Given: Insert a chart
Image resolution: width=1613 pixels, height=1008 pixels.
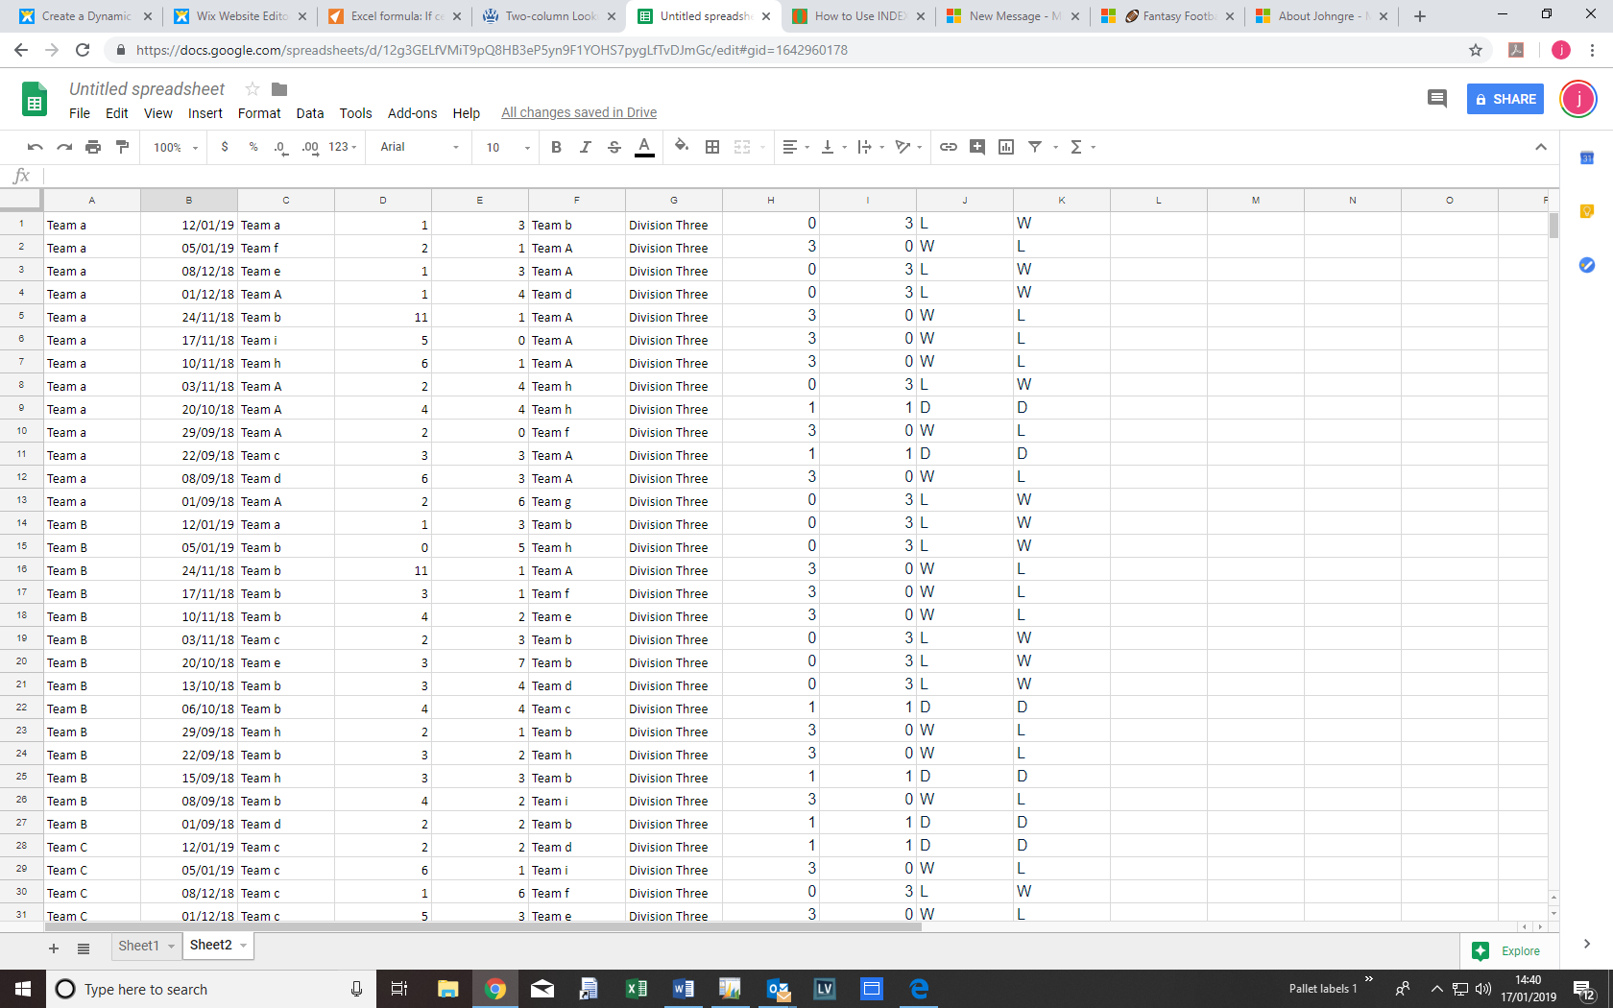Looking at the screenshot, I should [1005, 147].
